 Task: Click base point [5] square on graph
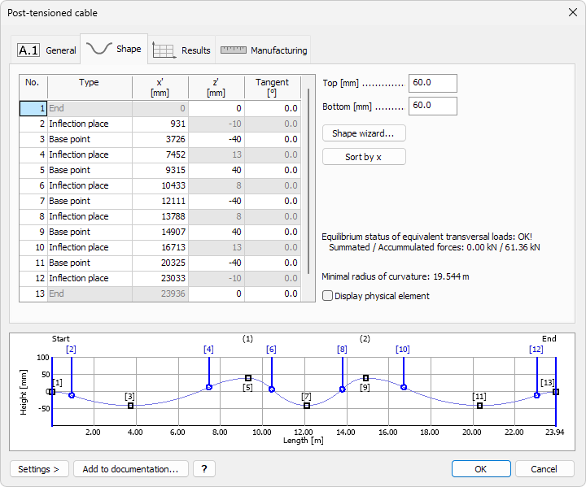(248, 378)
